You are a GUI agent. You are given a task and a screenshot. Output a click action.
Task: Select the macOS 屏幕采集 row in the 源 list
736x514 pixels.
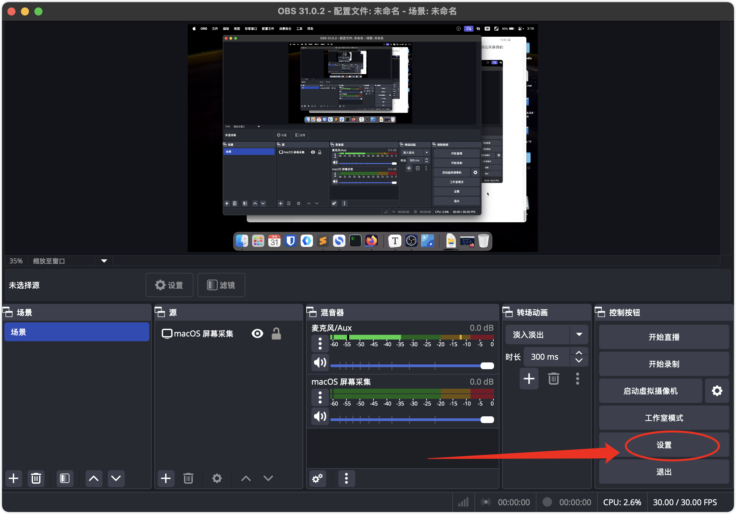[228, 333]
